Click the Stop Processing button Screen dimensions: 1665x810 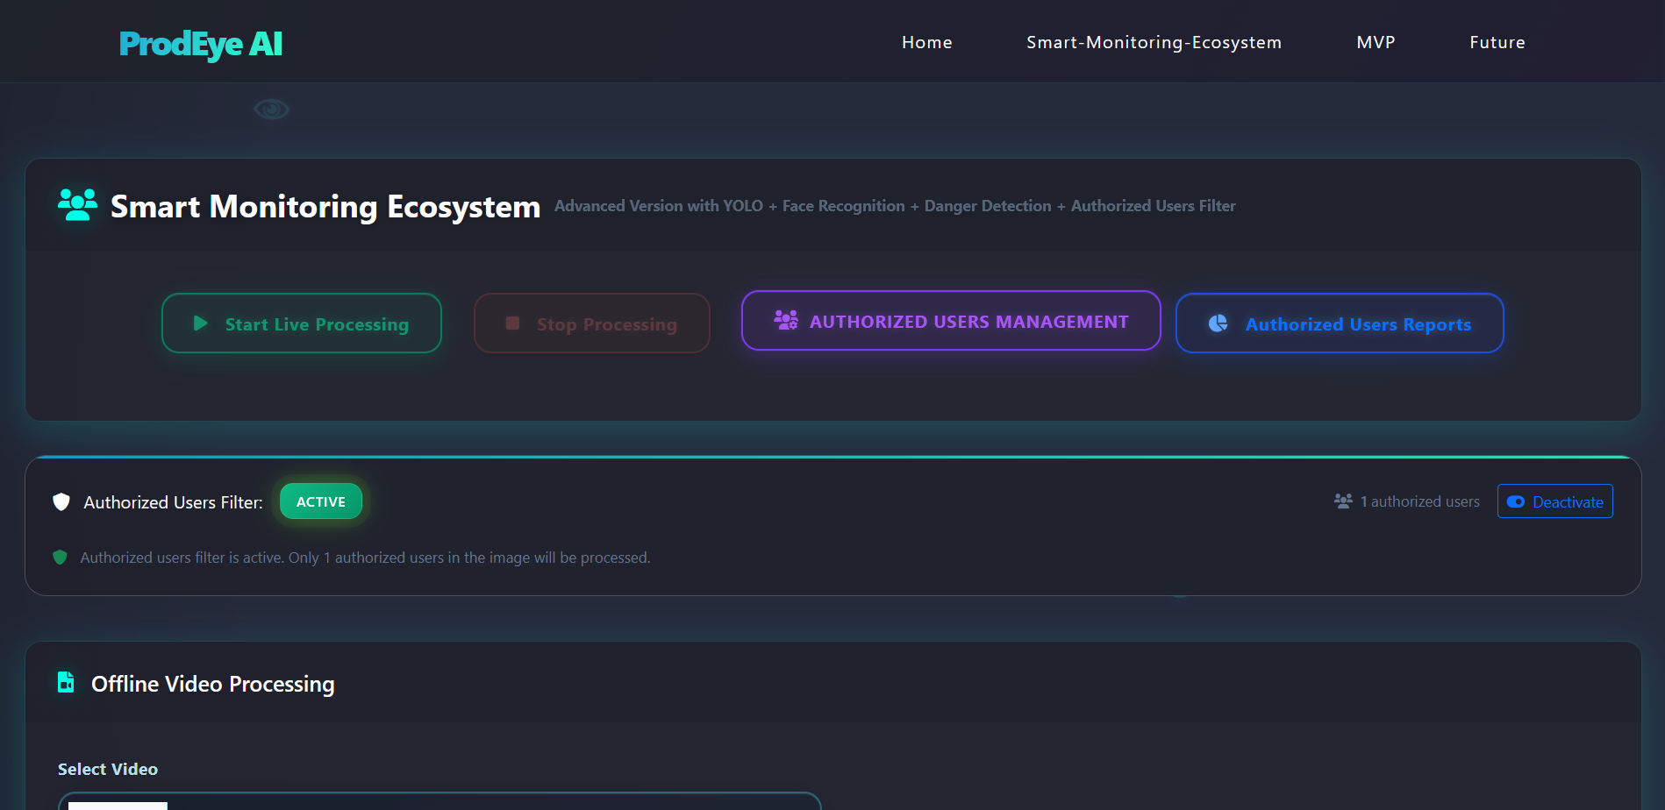click(592, 323)
